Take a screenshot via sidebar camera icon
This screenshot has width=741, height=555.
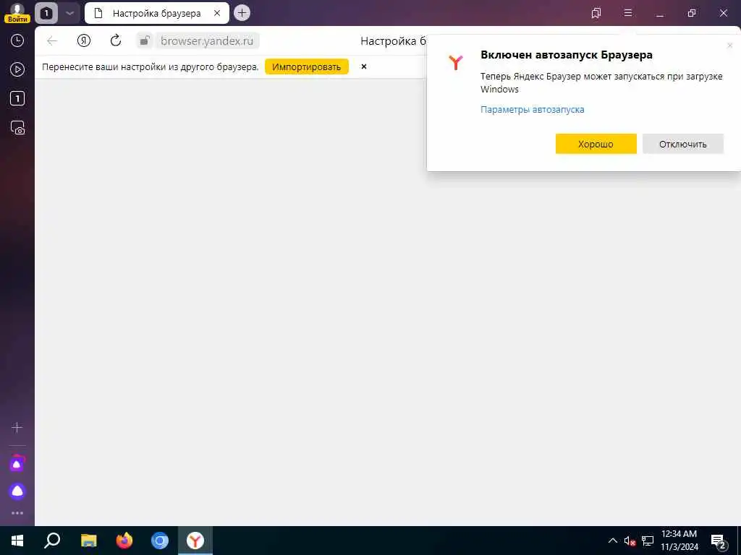pyautogui.click(x=17, y=128)
